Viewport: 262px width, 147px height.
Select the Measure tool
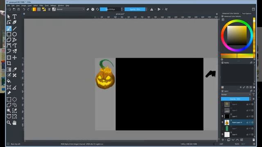point(15,87)
